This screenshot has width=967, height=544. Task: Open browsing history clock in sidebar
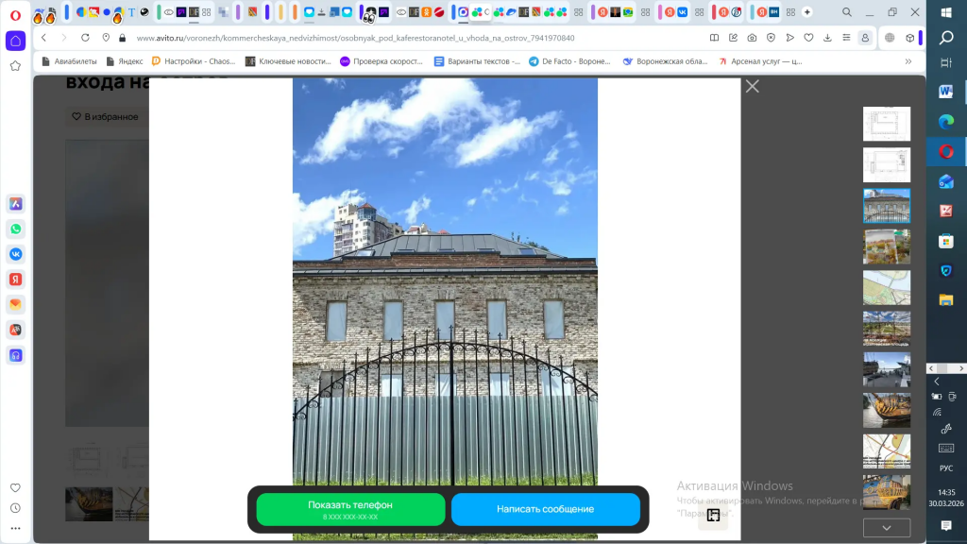tap(15, 508)
